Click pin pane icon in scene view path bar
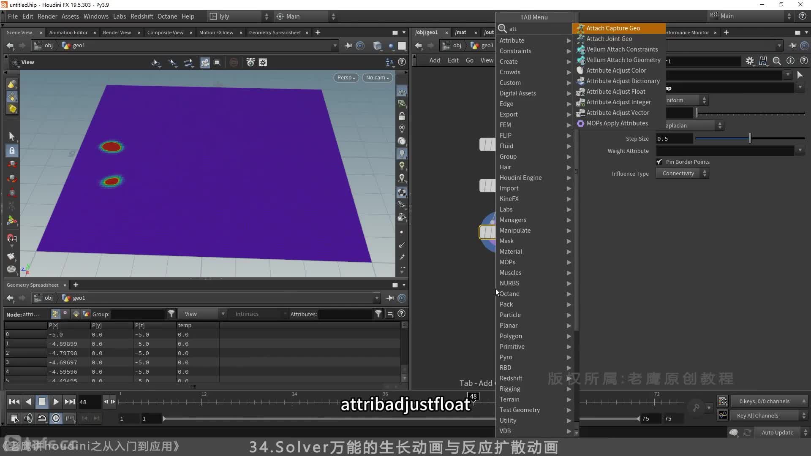Viewport: 811px width, 456px height. point(348,46)
